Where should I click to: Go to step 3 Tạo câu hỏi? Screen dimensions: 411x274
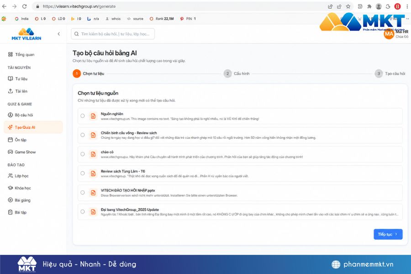(x=390, y=74)
